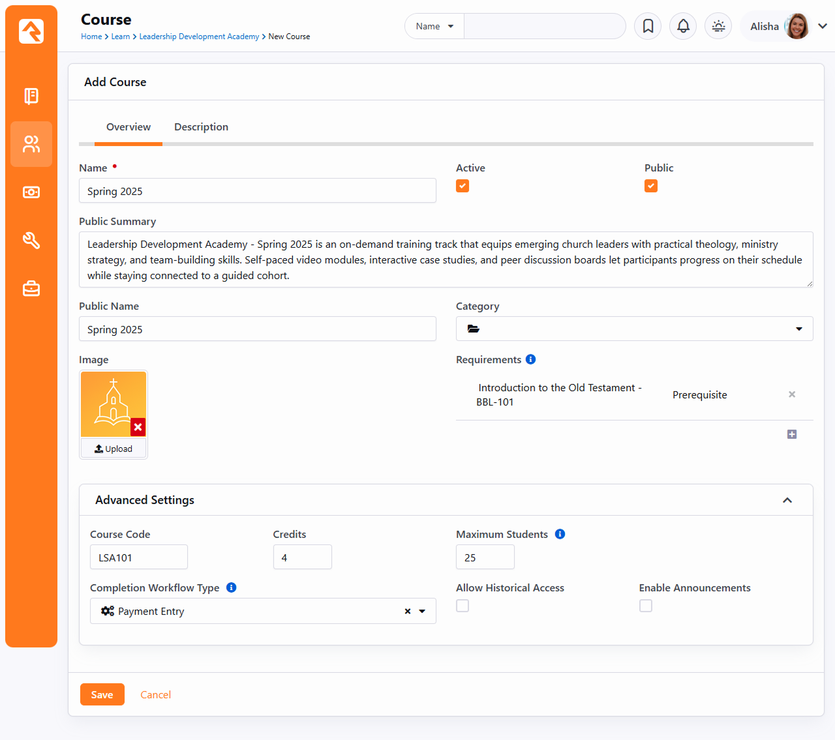835x740 pixels.
Task: Remove course image with red X
Action: [138, 427]
